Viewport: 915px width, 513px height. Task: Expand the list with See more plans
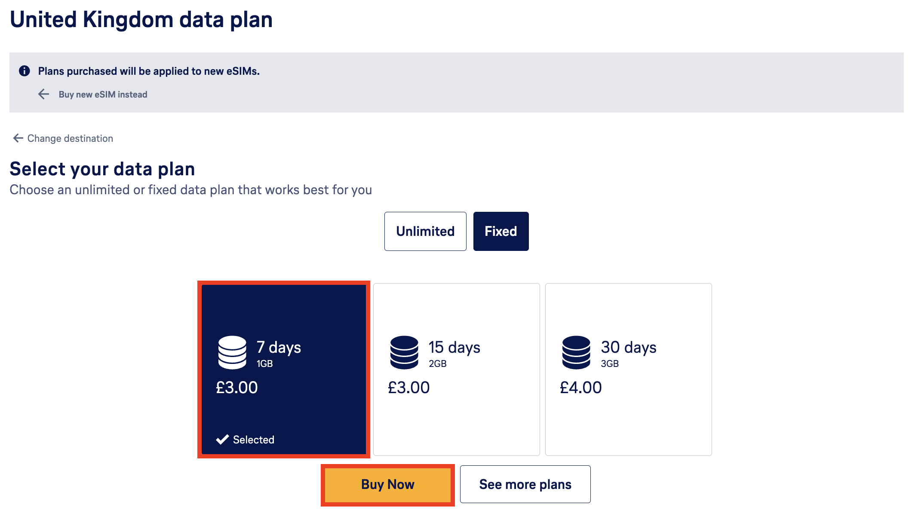point(525,484)
